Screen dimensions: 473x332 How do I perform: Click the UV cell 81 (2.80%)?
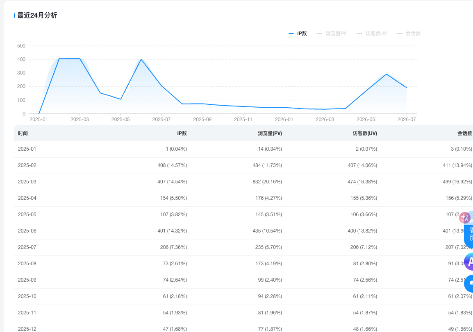click(x=365, y=264)
